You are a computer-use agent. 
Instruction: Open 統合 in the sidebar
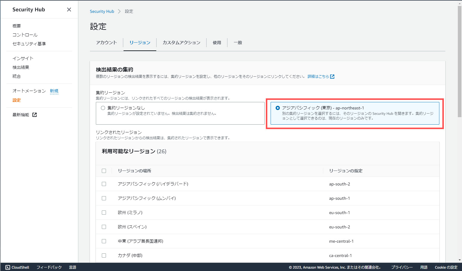(x=17, y=76)
